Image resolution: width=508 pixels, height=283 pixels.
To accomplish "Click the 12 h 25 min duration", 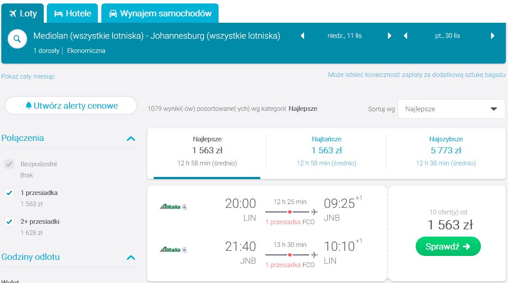I will coord(290,202).
